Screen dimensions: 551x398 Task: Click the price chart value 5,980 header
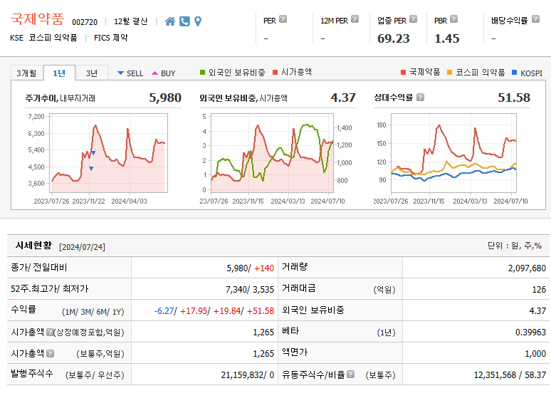tap(165, 98)
